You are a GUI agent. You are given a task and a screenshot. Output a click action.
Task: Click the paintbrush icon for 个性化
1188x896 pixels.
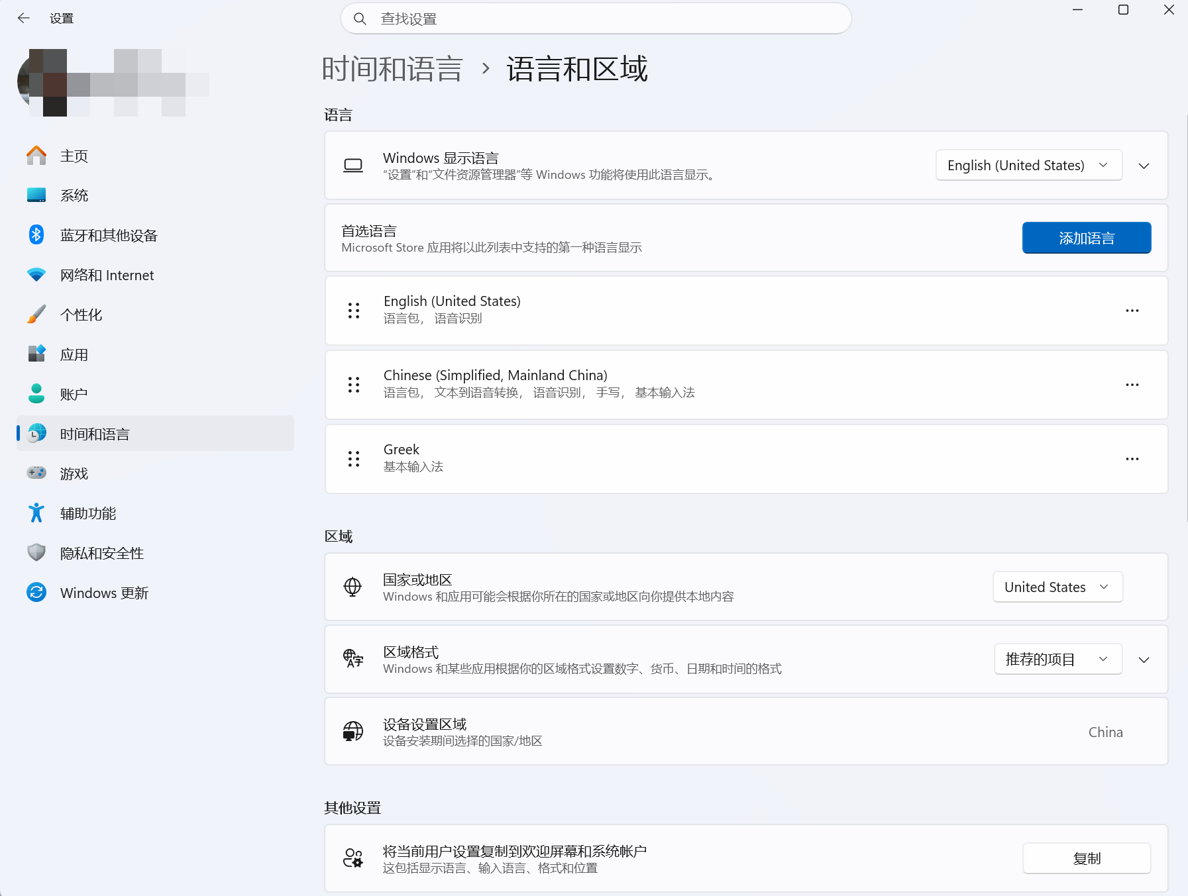coord(36,315)
